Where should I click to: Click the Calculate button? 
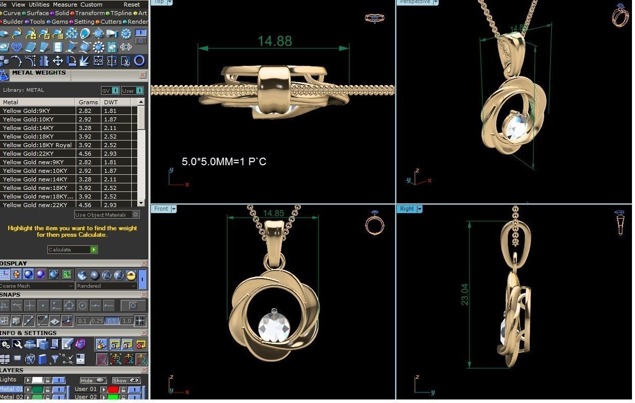tap(73, 249)
